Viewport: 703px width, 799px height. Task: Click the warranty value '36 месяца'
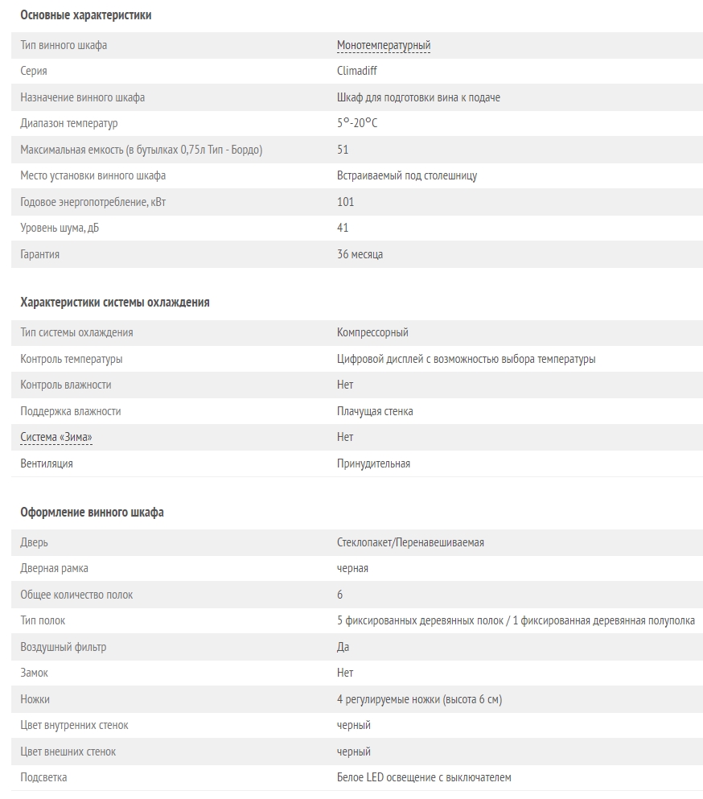(360, 255)
